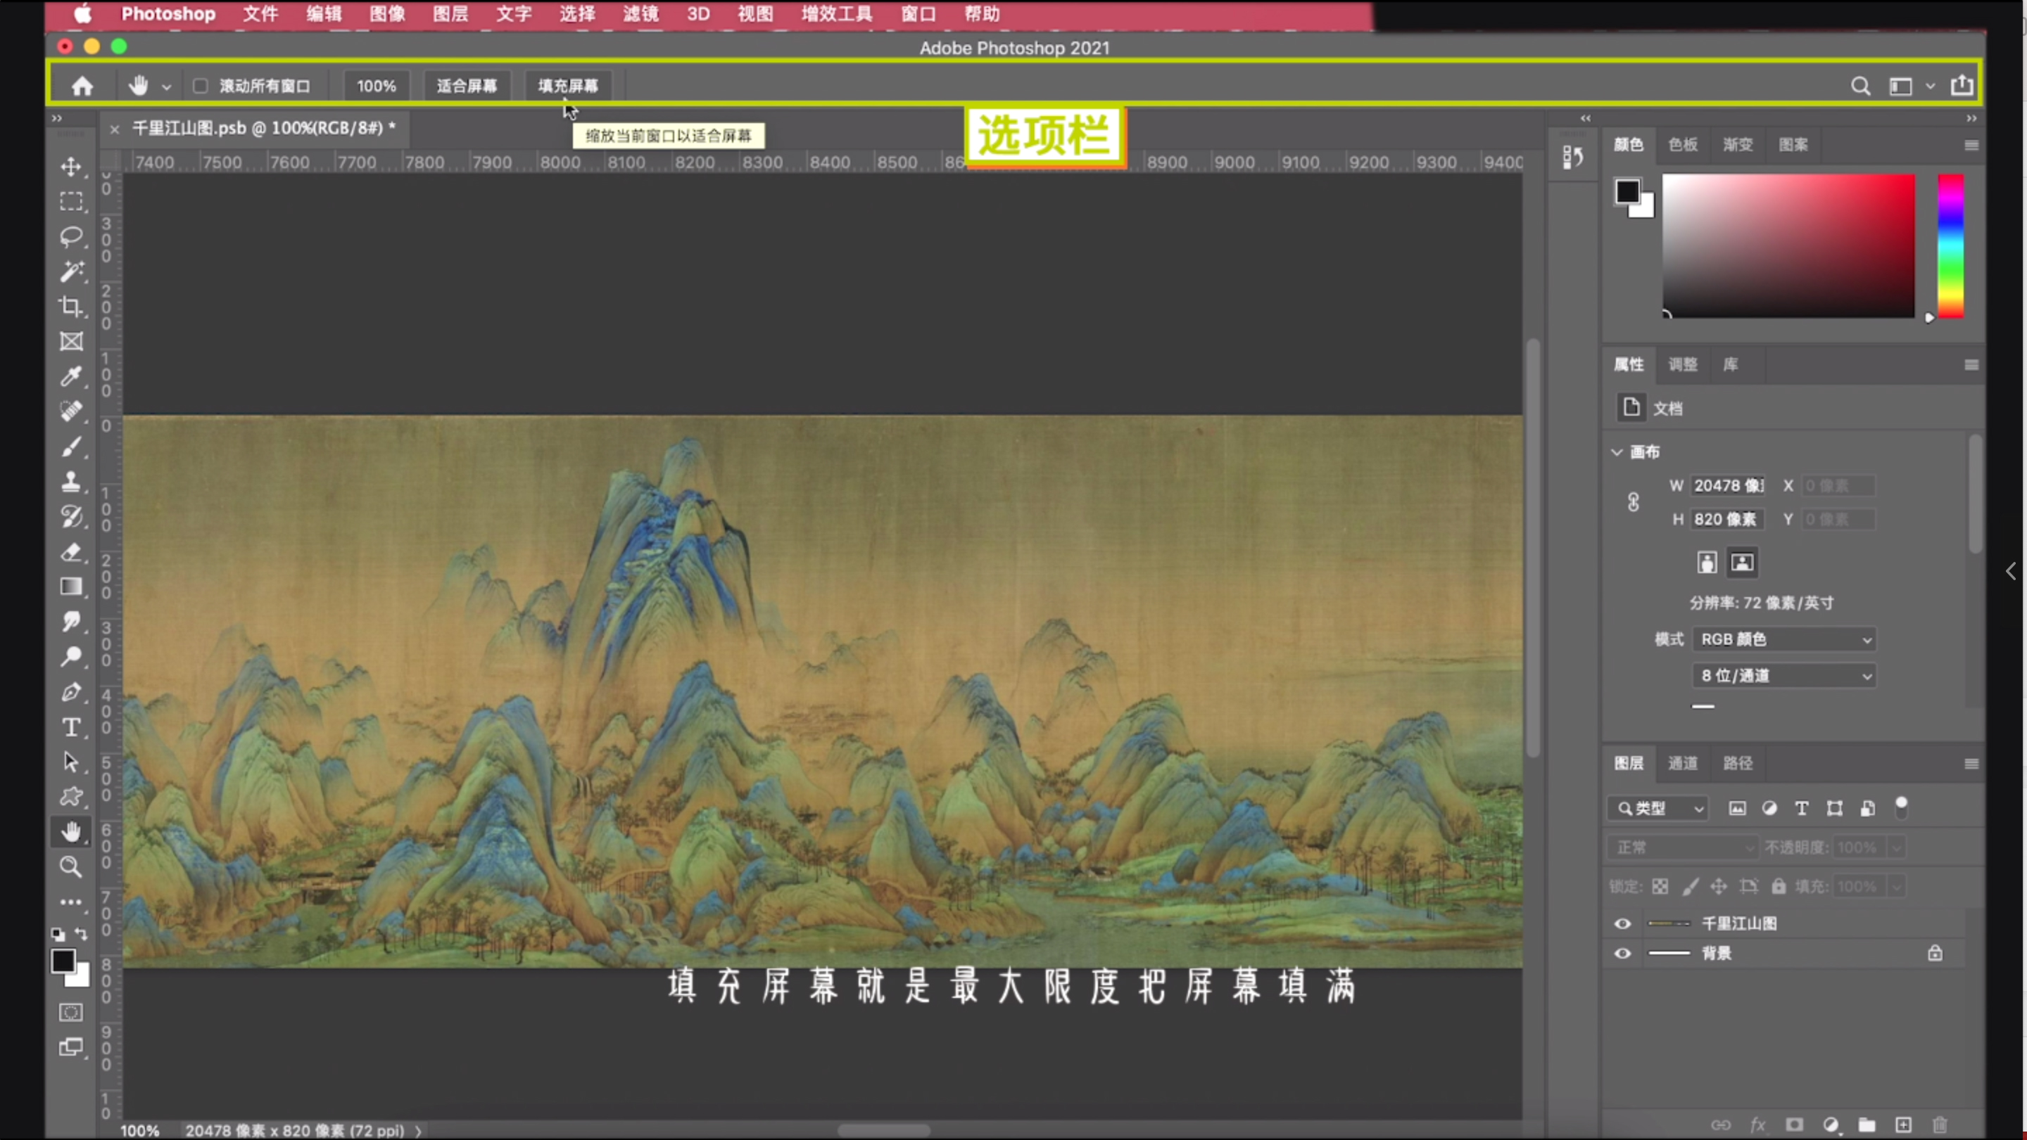Select the Rectangular Marquee tool

pyautogui.click(x=72, y=202)
